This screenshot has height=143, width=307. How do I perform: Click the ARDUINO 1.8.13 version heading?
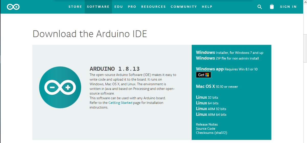click(x=115, y=69)
